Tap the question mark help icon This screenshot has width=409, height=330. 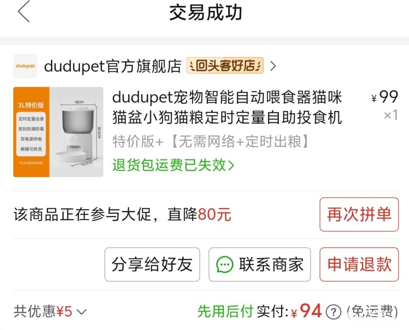[333, 312]
